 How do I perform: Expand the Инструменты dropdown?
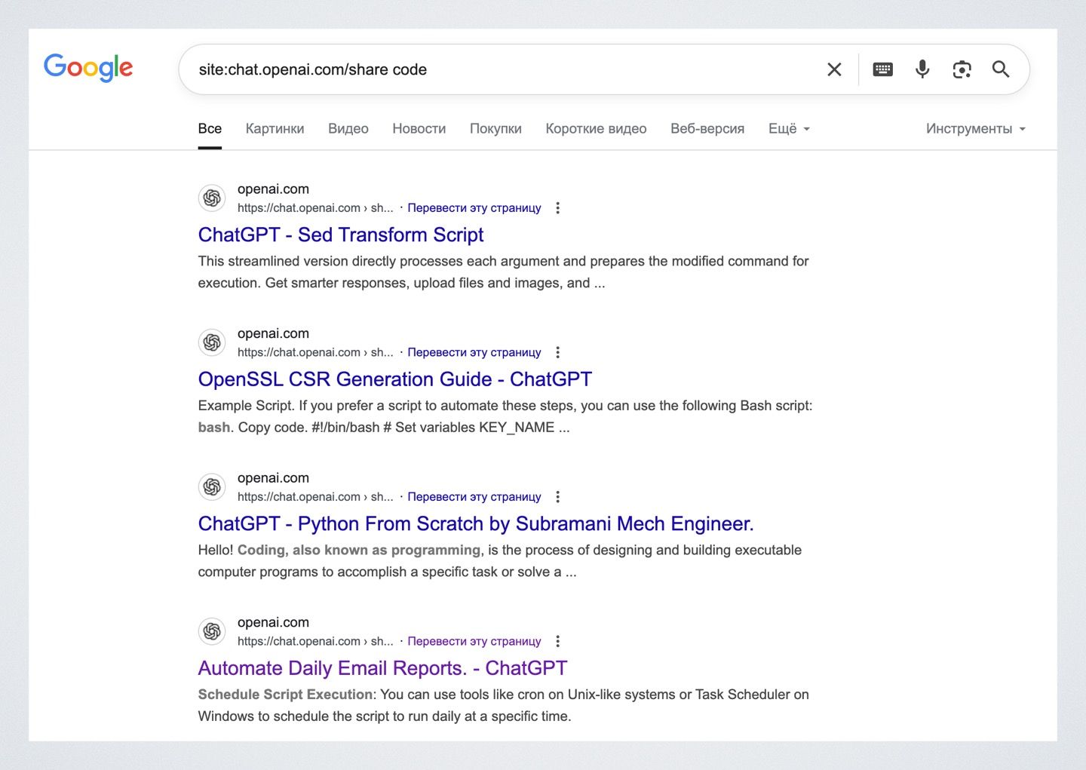point(975,129)
